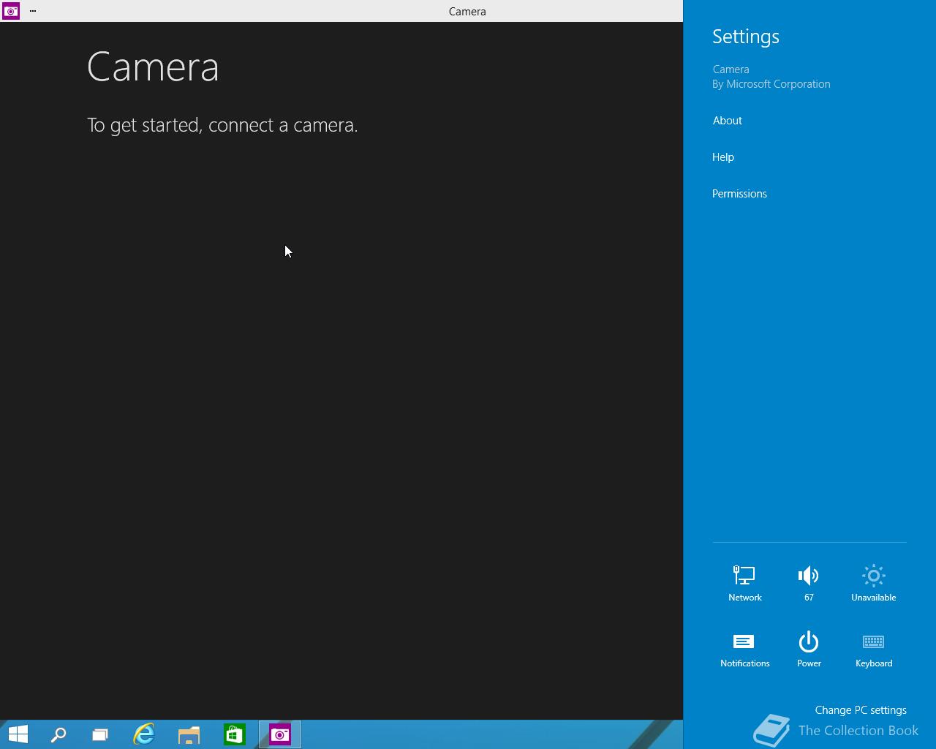Click the Windows Start button
This screenshot has width=936, height=749.
[x=18, y=734]
